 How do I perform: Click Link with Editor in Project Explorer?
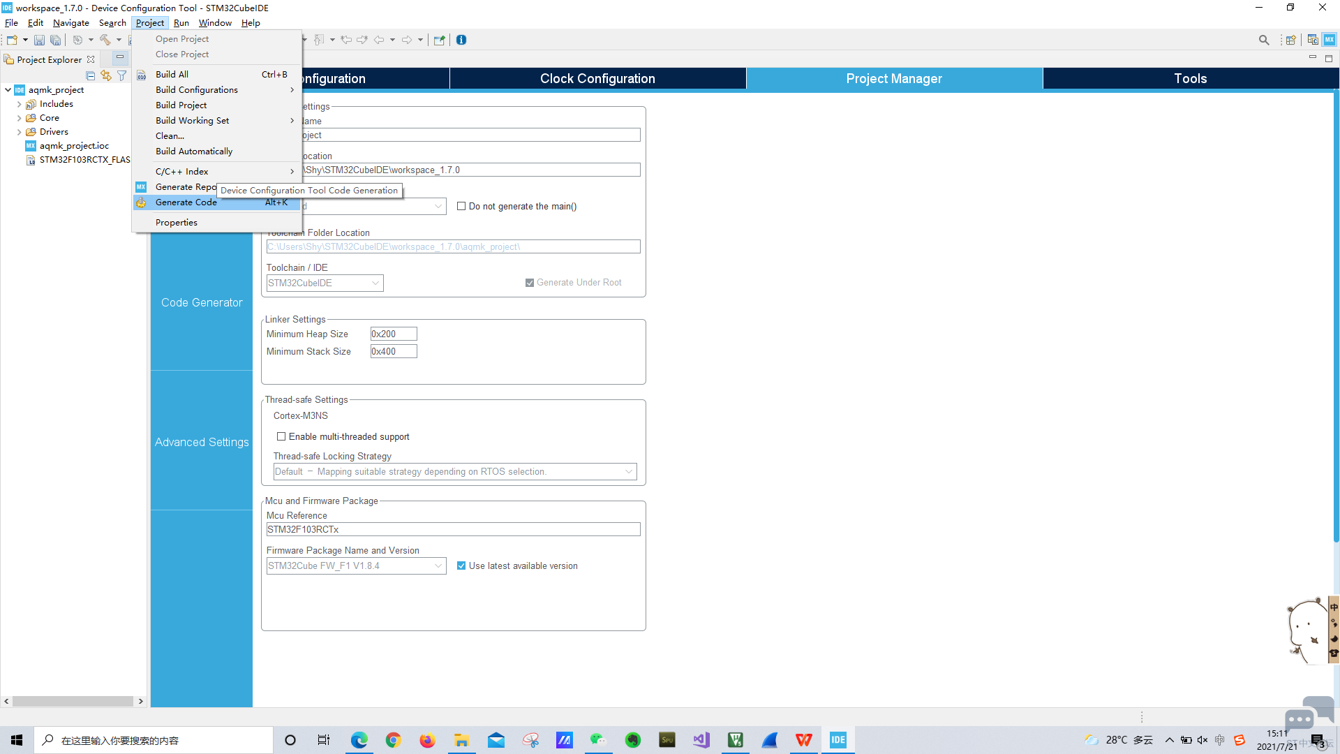106,75
